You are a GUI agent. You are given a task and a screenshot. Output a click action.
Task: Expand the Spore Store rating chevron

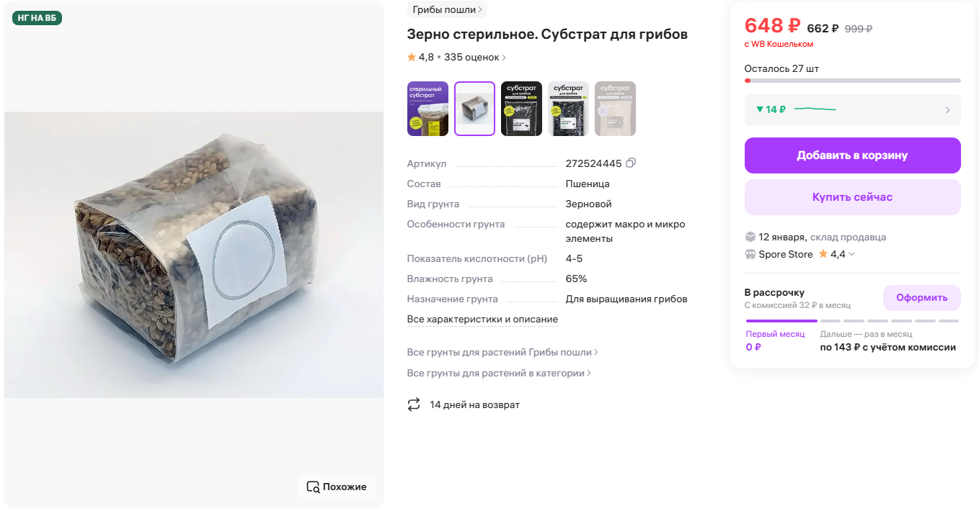(851, 254)
